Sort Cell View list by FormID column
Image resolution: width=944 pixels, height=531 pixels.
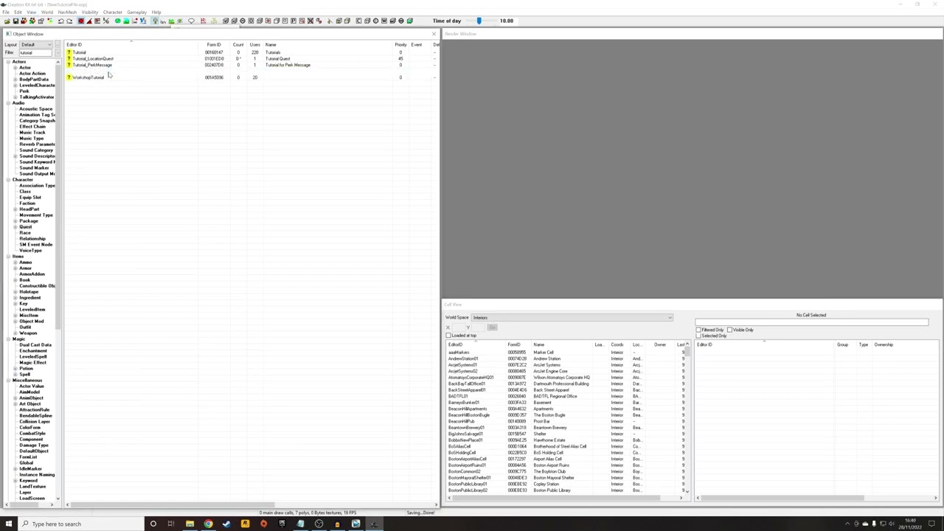click(518, 345)
